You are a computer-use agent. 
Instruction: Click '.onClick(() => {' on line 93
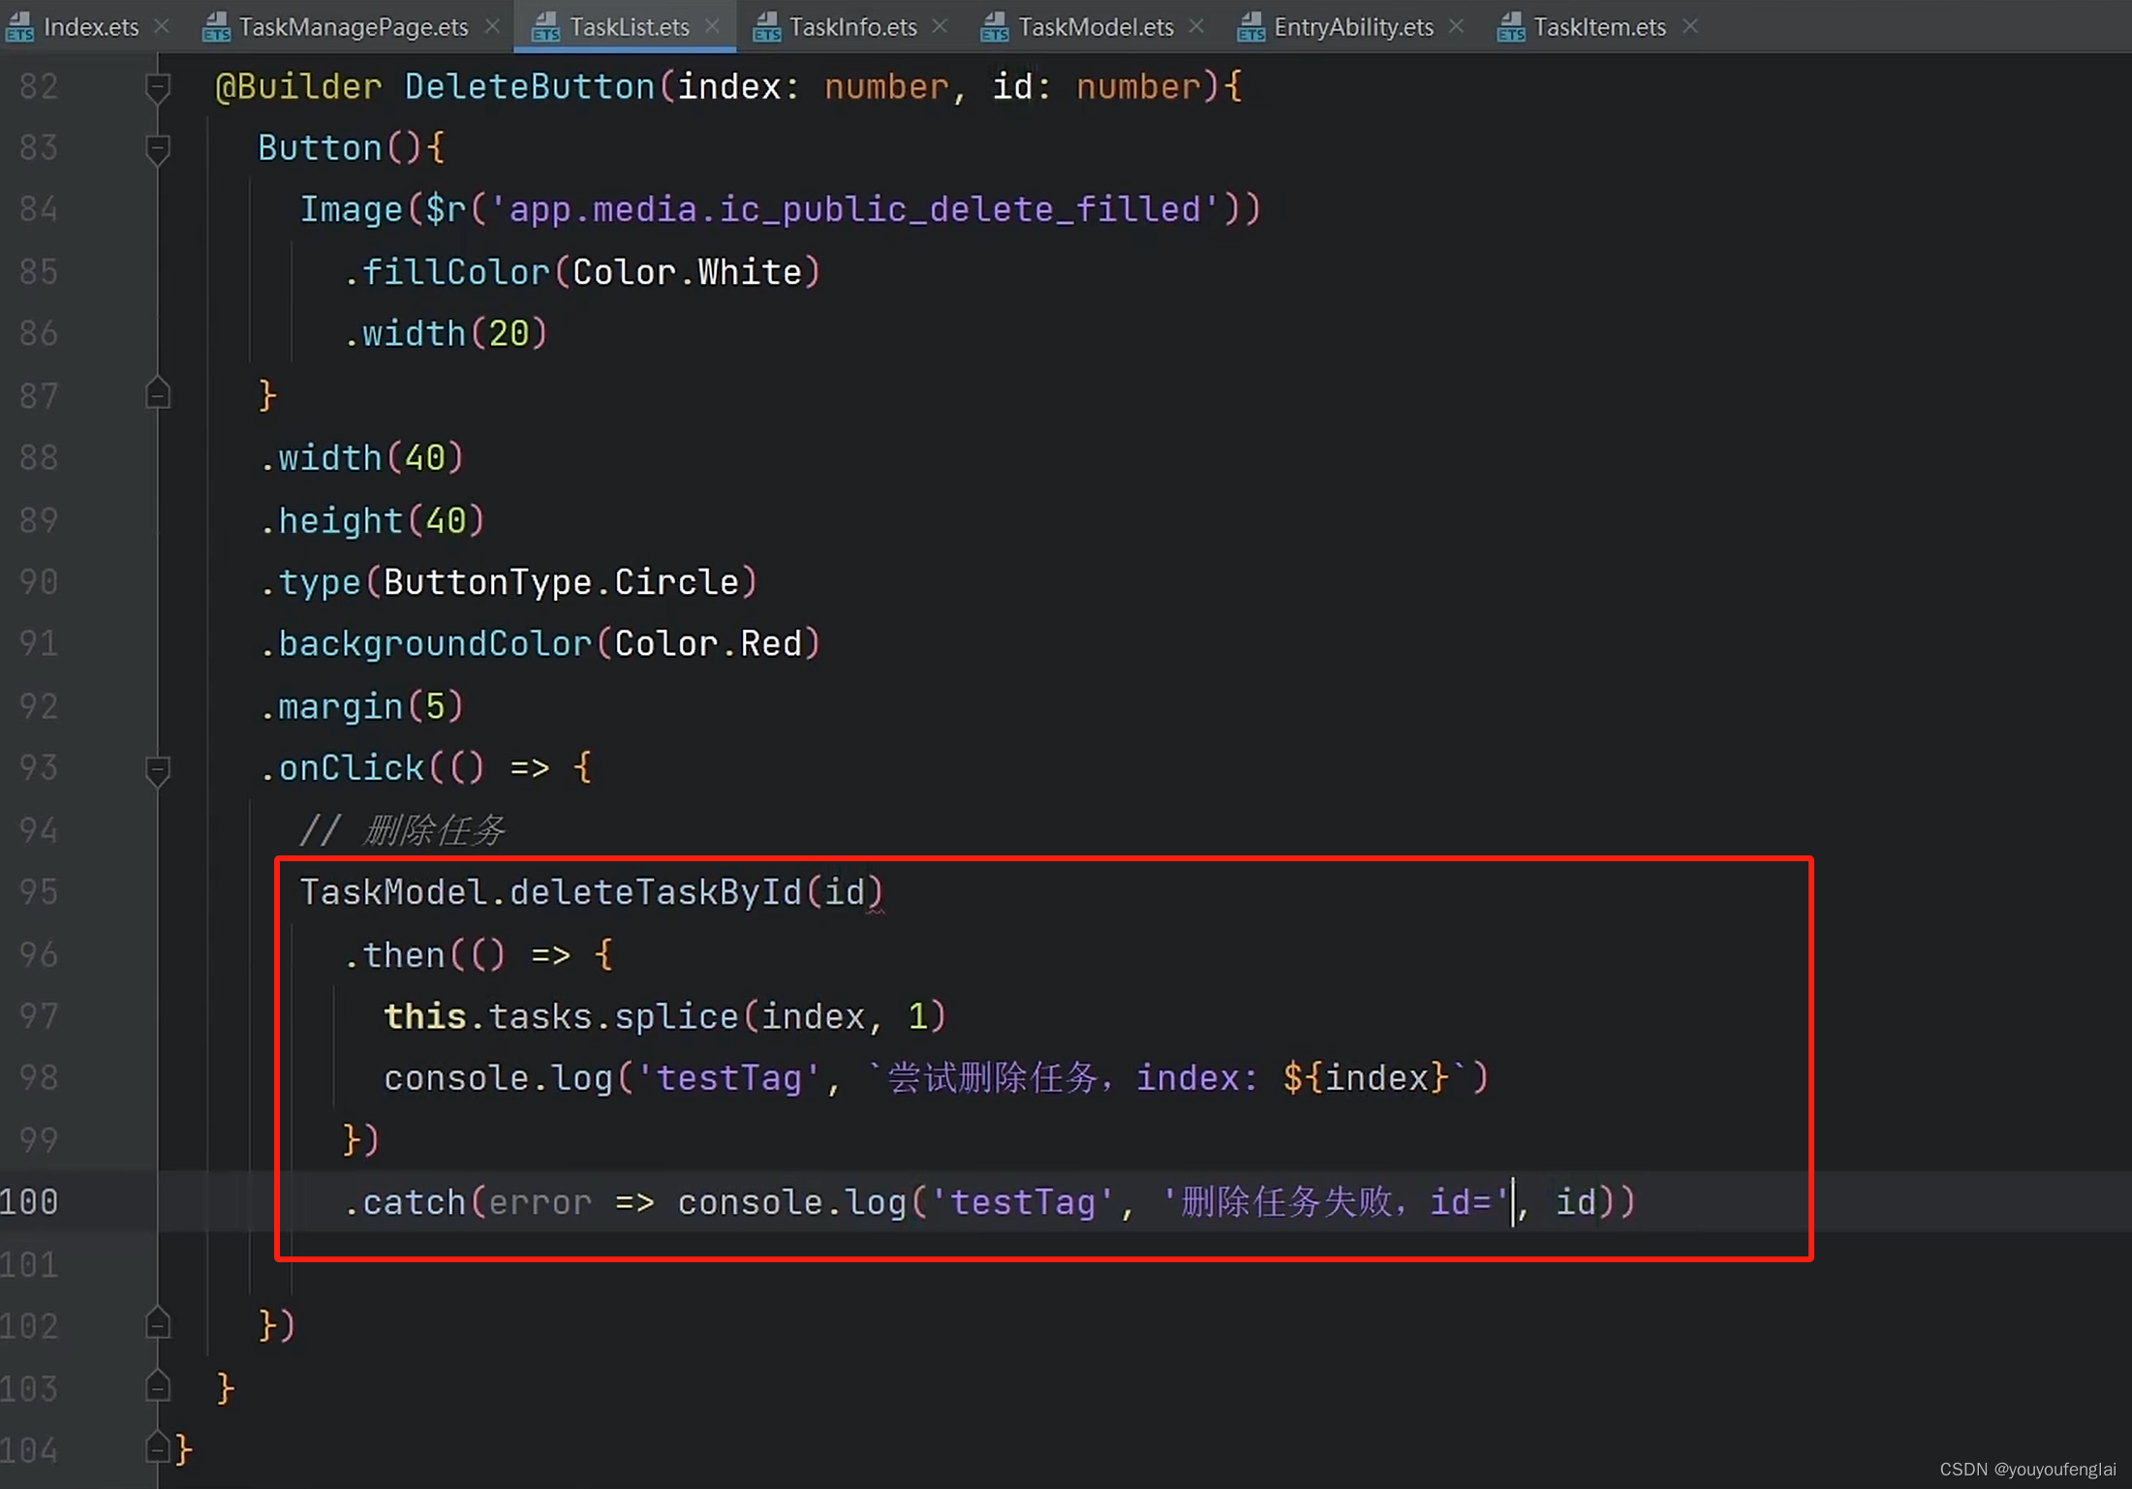click(x=426, y=768)
